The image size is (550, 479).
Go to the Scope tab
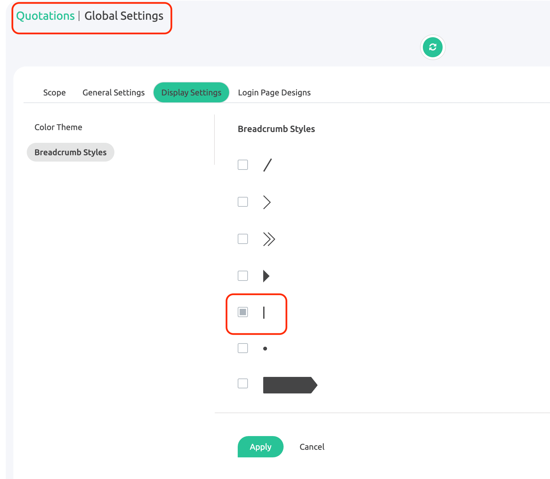tap(54, 93)
